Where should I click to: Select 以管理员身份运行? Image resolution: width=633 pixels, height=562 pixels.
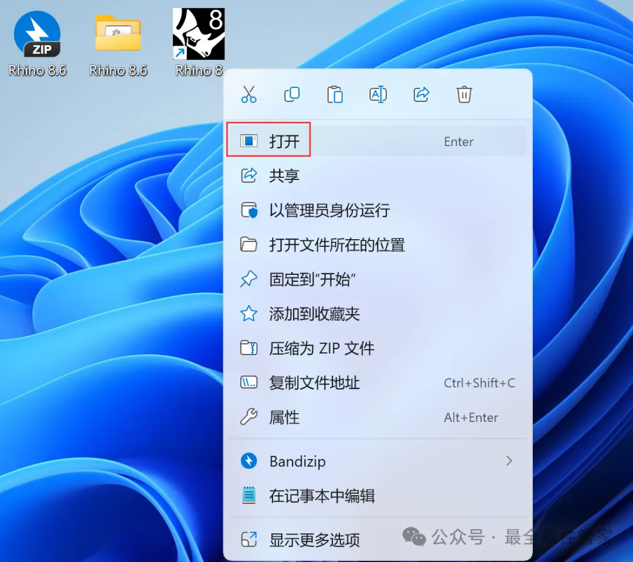[377, 210]
